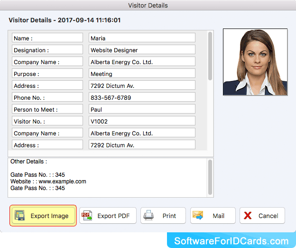Click the Print button label
The width and height of the screenshot is (296, 248).
[169, 216]
